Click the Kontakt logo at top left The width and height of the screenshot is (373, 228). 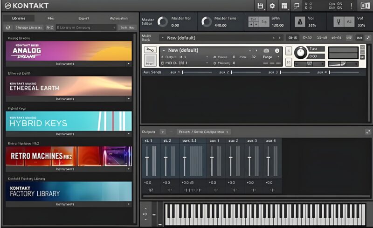(27, 6)
